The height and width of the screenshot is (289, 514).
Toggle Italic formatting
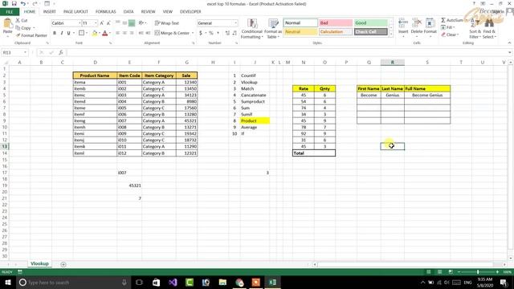tap(62, 33)
